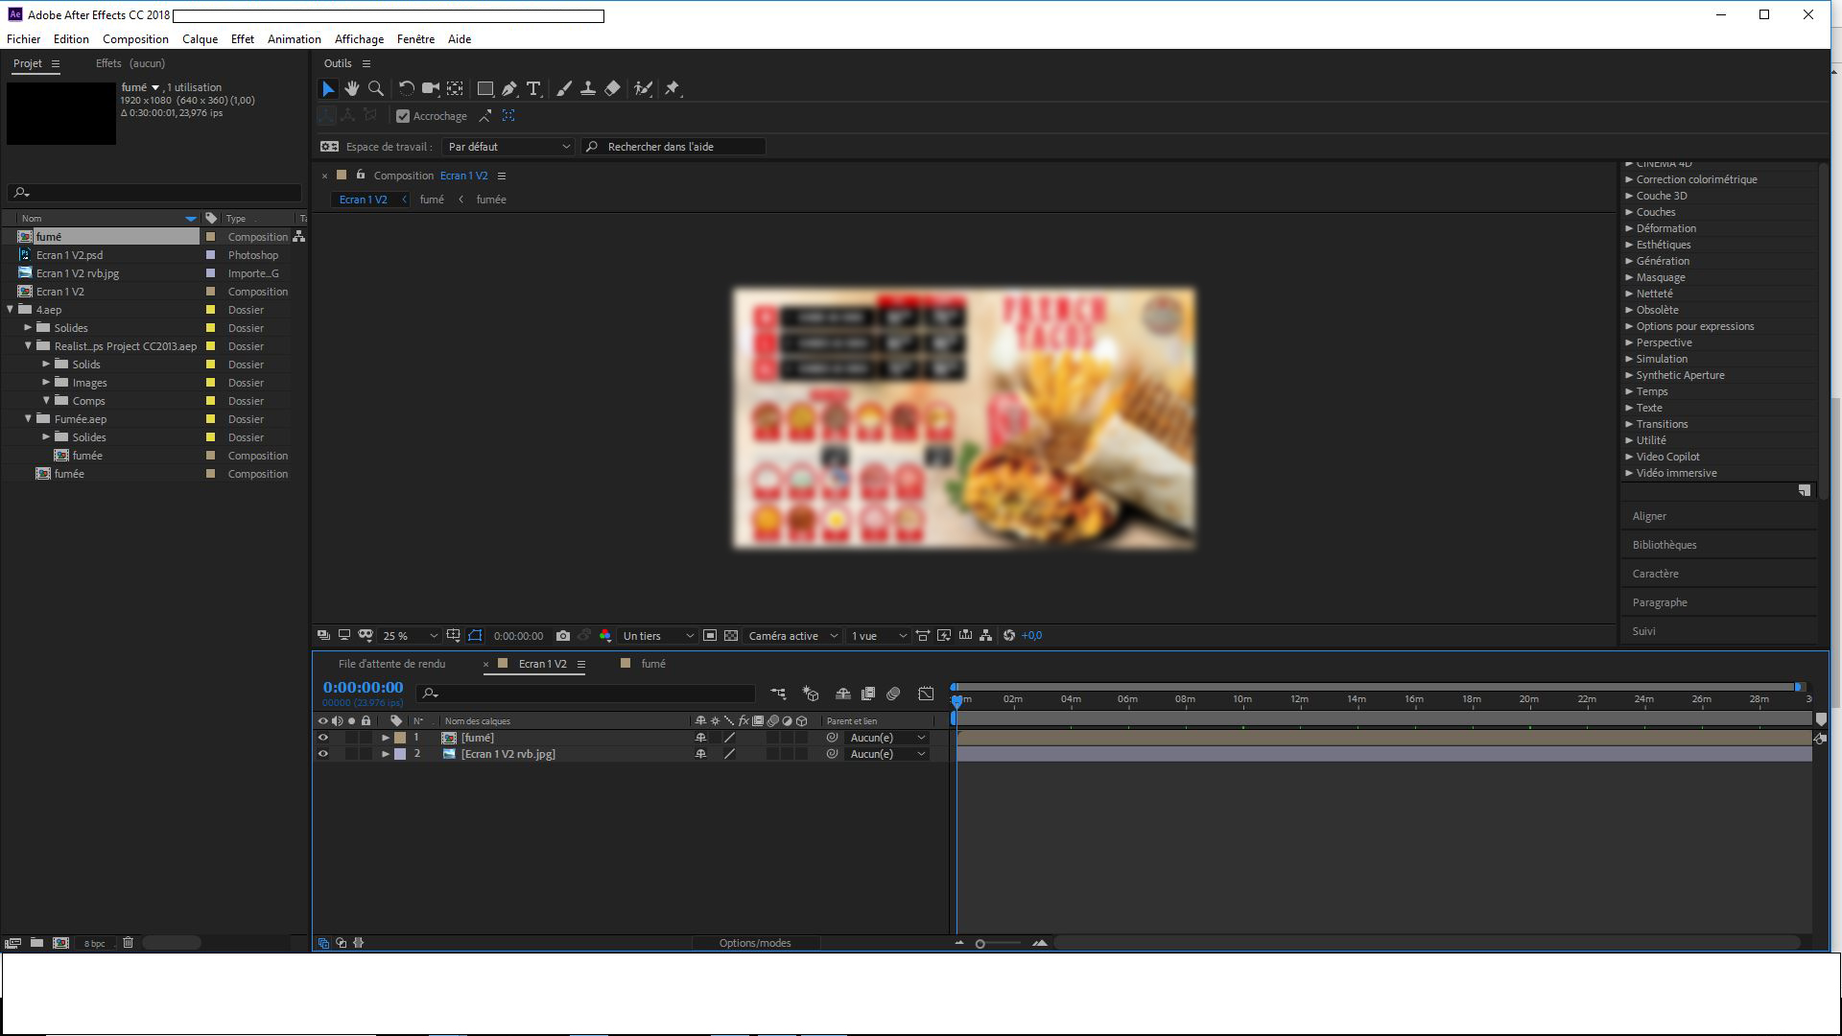Select the Hand tool
This screenshot has width=1842, height=1036.
[352, 88]
